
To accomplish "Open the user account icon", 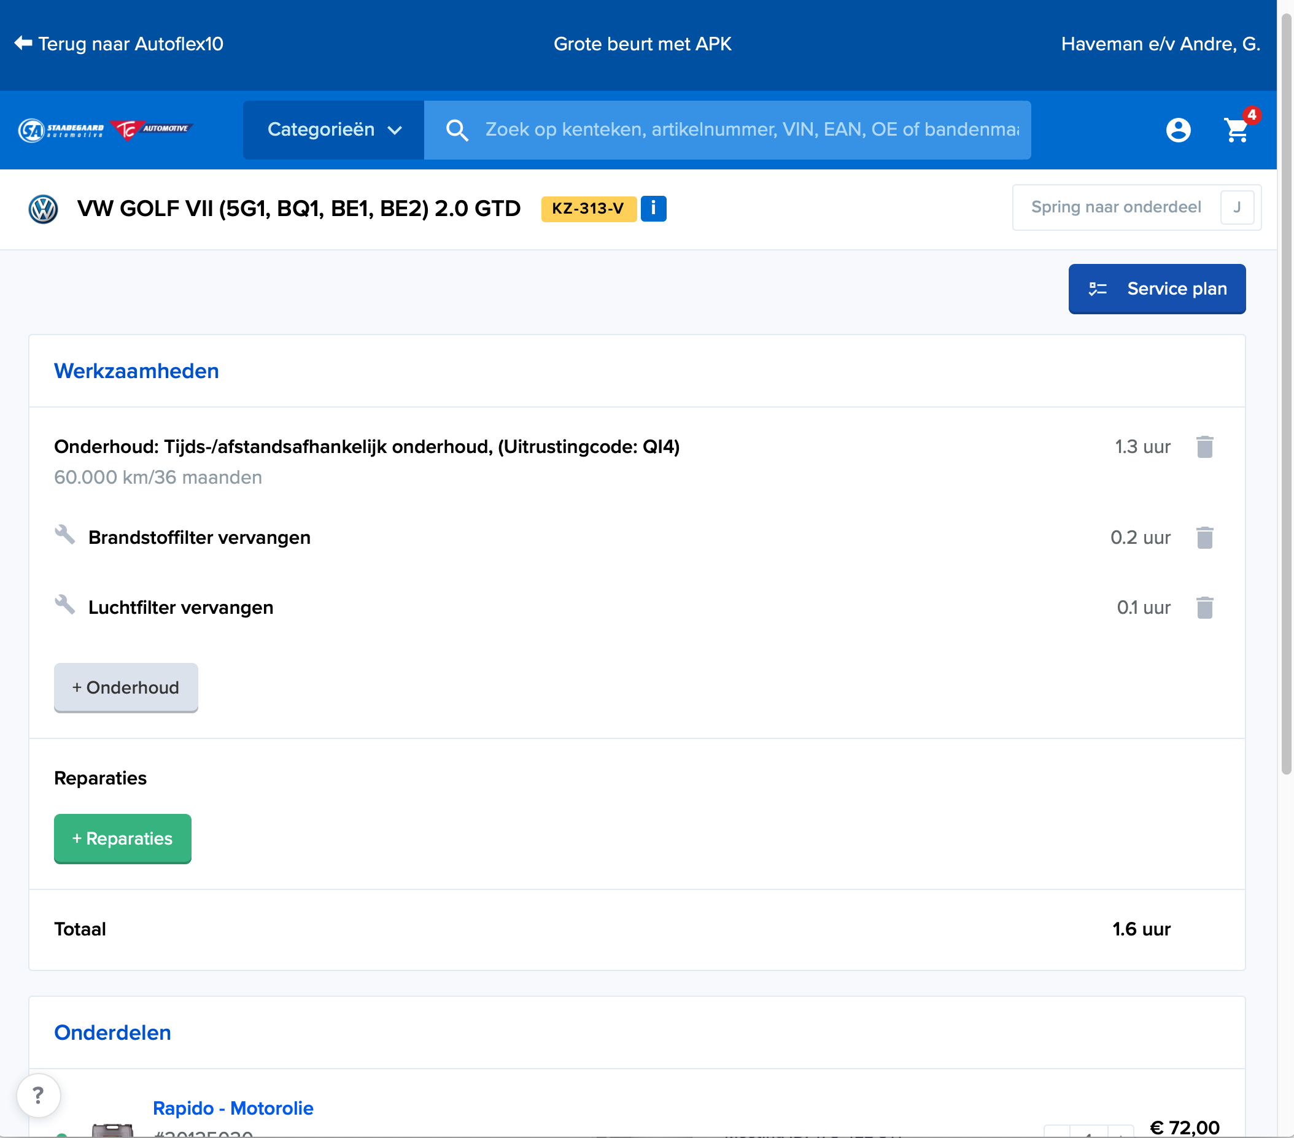I will pyautogui.click(x=1177, y=130).
